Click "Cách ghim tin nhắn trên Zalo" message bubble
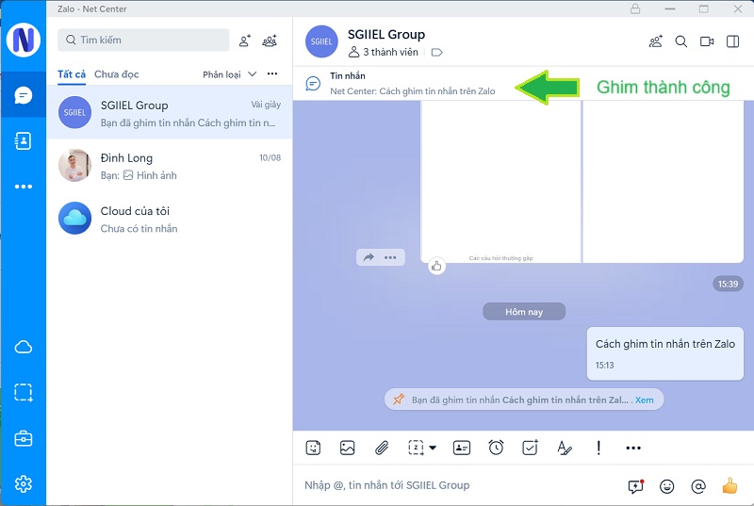754x506 pixels. (x=665, y=353)
